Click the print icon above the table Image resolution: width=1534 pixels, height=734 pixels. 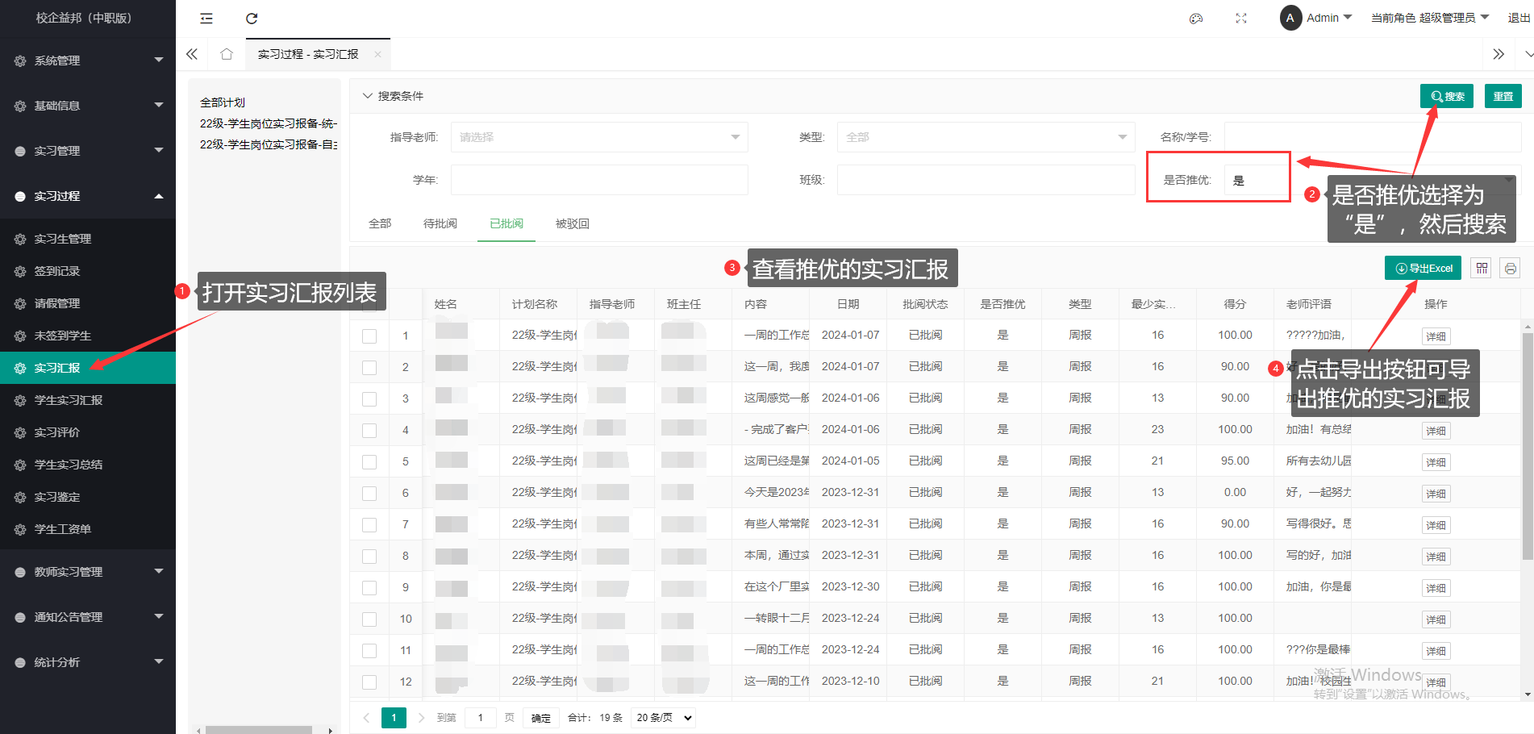coord(1511,269)
